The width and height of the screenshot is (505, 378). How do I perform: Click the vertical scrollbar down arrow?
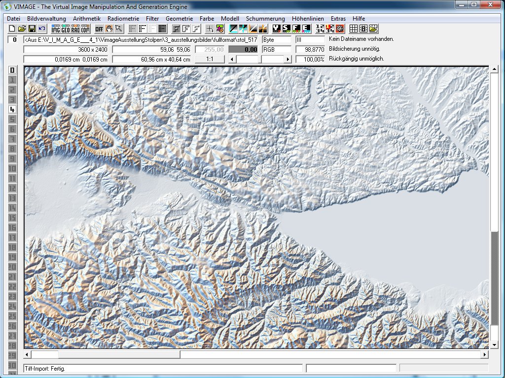(494, 344)
